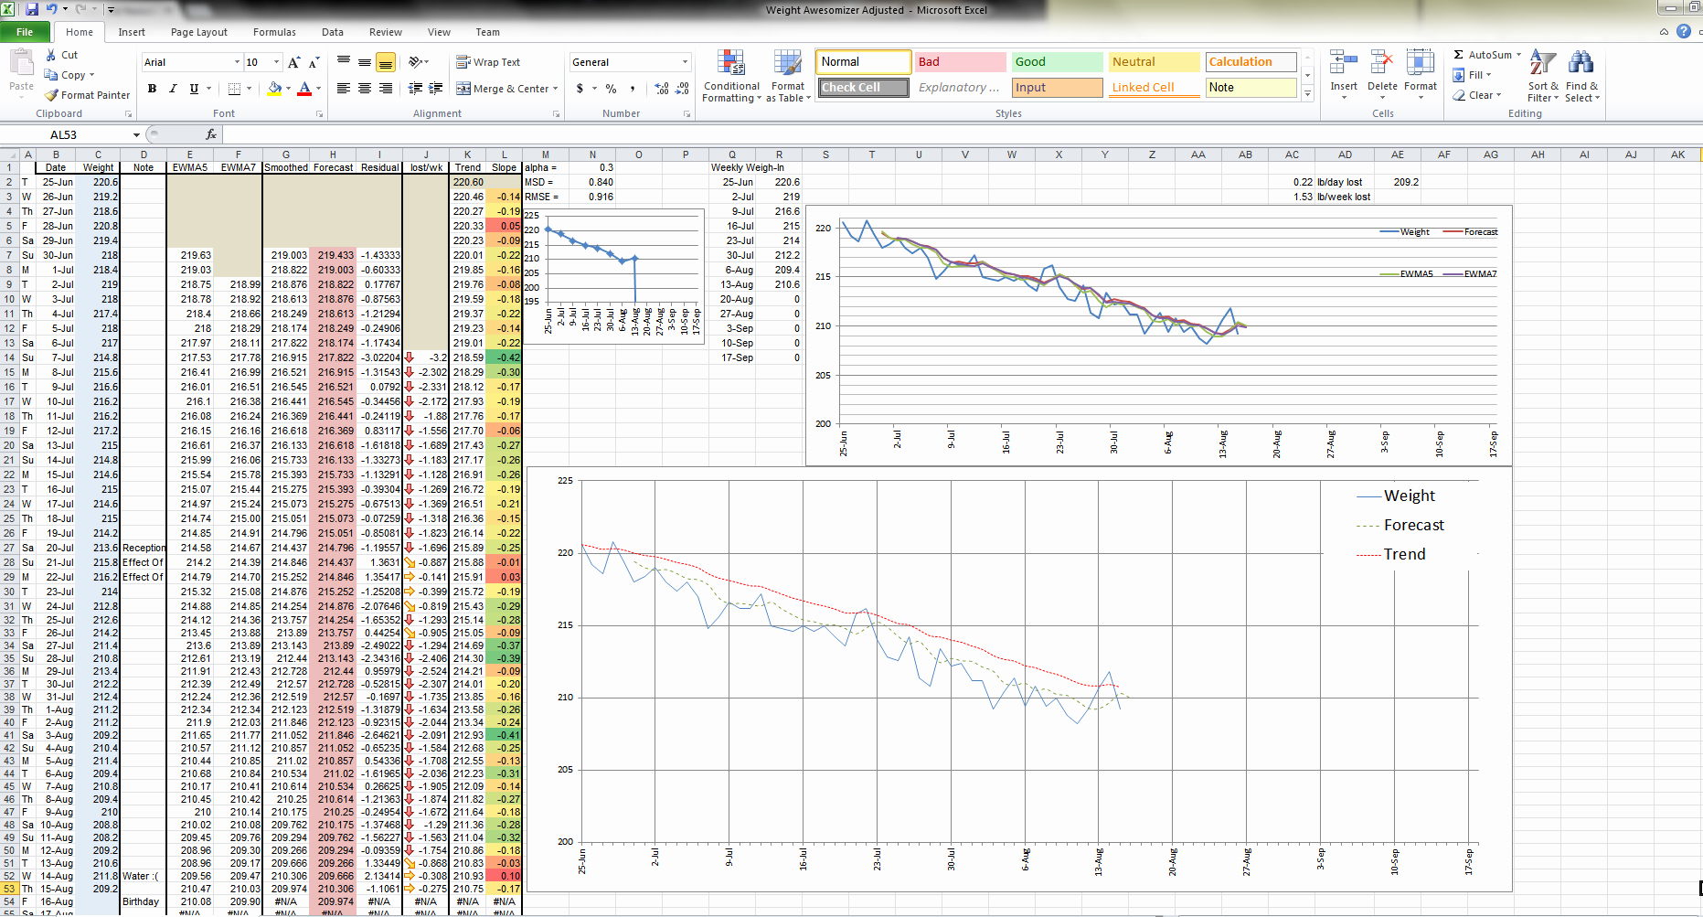1703x917 pixels.
Task: Open Format as Table gallery
Action: tap(788, 76)
